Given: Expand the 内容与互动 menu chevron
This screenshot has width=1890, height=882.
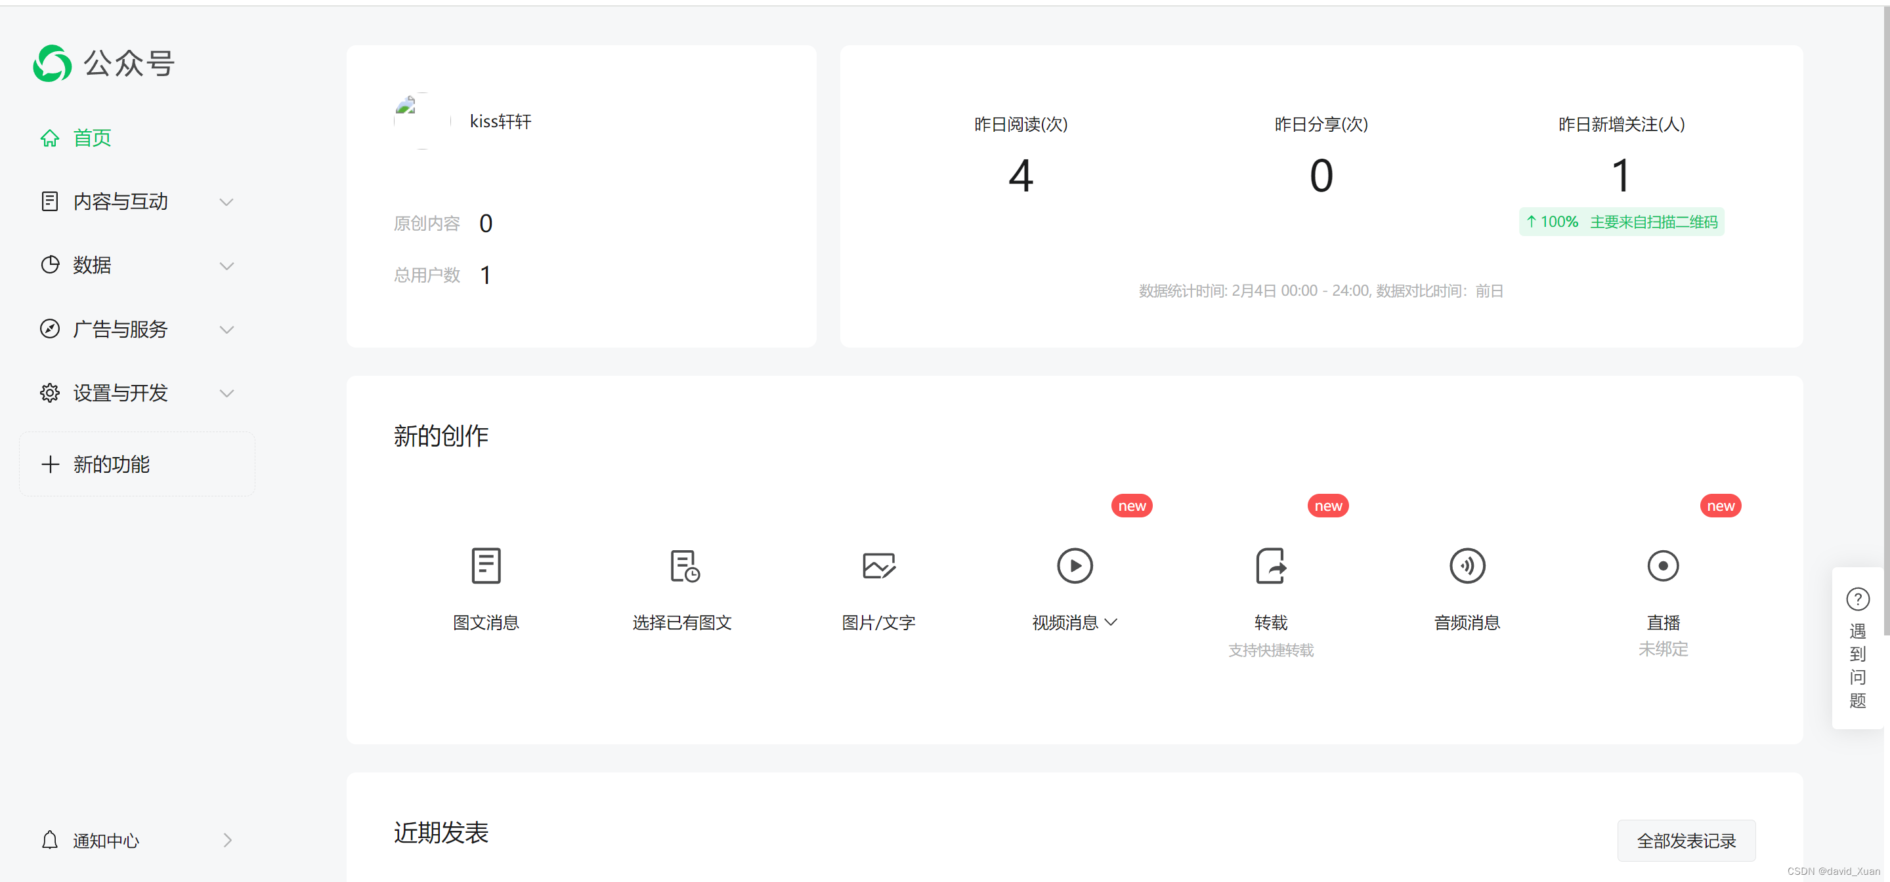Looking at the screenshot, I should point(226,201).
